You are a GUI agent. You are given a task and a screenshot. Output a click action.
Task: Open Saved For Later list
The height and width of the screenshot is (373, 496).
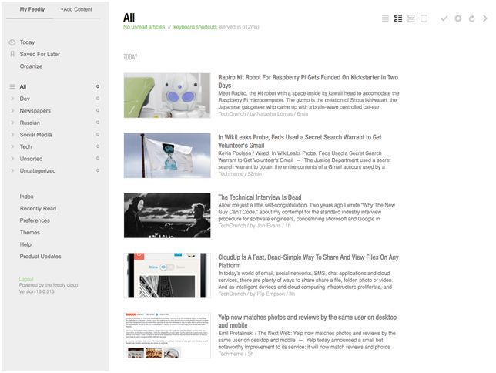[39, 54]
